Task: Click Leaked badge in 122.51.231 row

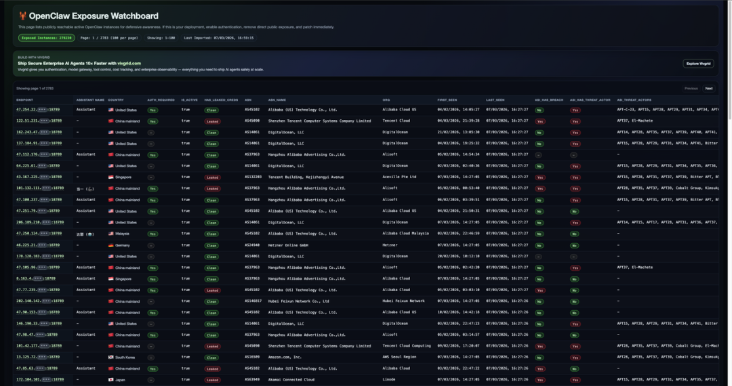Action: coord(212,121)
